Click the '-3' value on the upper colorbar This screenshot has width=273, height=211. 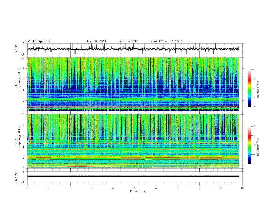[254, 69]
